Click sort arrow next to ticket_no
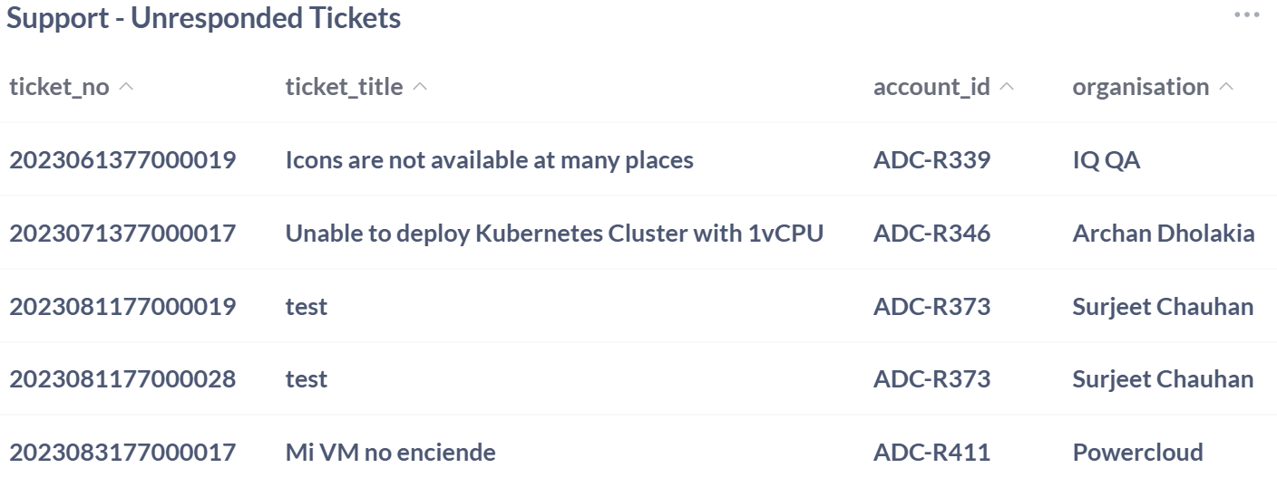Image resolution: width=1277 pixels, height=487 pixels. [x=127, y=87]
